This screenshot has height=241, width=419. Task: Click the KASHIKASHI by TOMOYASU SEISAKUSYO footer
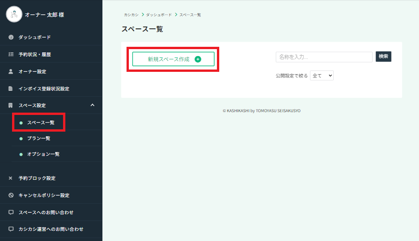click(261, 111)
